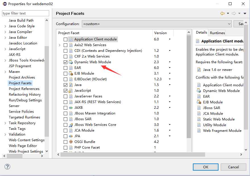Click the CDI facet document icon

[71, 51]
